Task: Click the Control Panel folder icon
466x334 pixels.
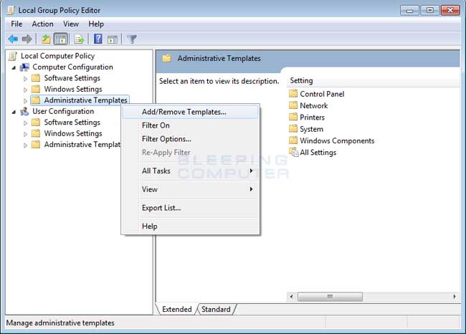Action: (293, 94)
